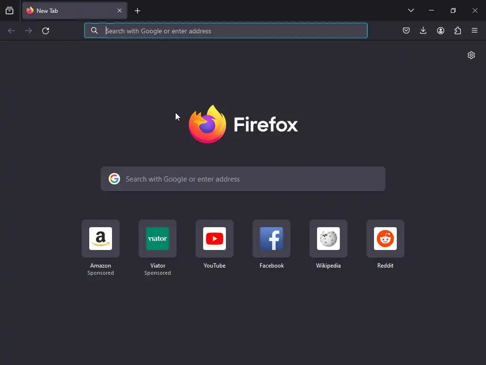
Task: Open the Wikipedia shortcut tile
Action: pos(328,239)
